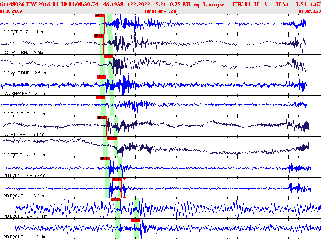Click the PB B204 EHZ channel label
This screenshot has height=239, width=321.
24,175
